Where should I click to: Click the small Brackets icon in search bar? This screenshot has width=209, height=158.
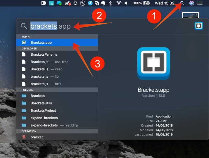[199, 26]
